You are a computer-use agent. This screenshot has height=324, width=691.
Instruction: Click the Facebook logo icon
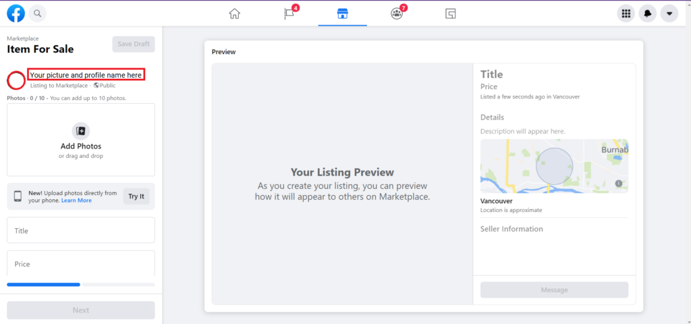[16, 13]
